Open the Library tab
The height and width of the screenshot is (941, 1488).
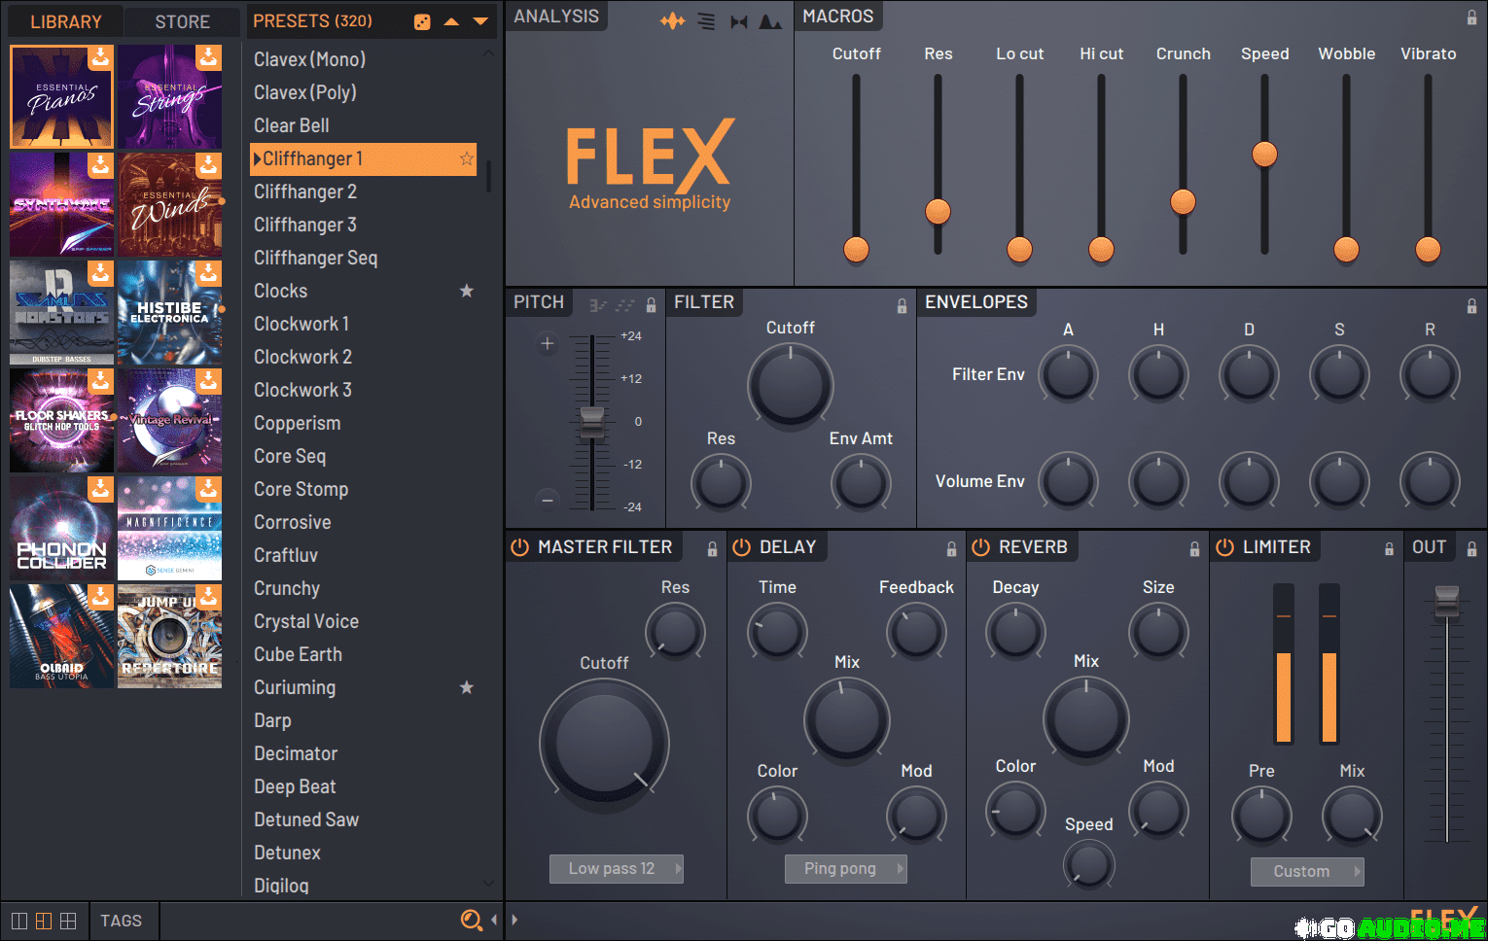65,21
